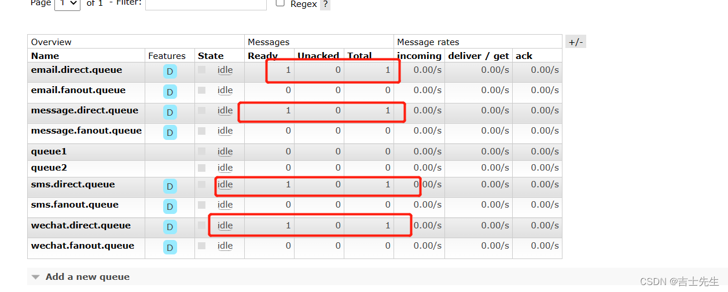Click Ready count for email.direct.queue

[288, 70]
